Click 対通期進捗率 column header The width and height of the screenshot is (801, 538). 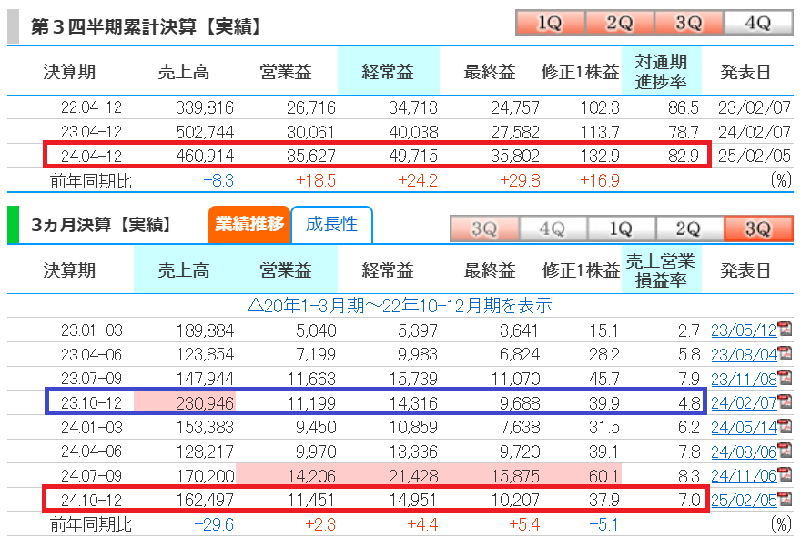661,71
